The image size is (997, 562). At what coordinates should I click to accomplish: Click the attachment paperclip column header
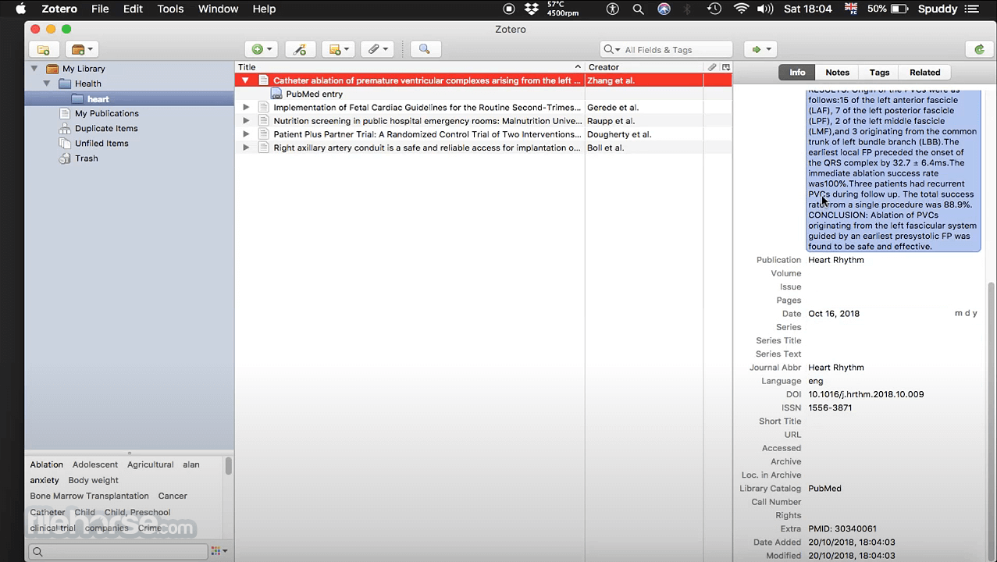pos(711,67)
